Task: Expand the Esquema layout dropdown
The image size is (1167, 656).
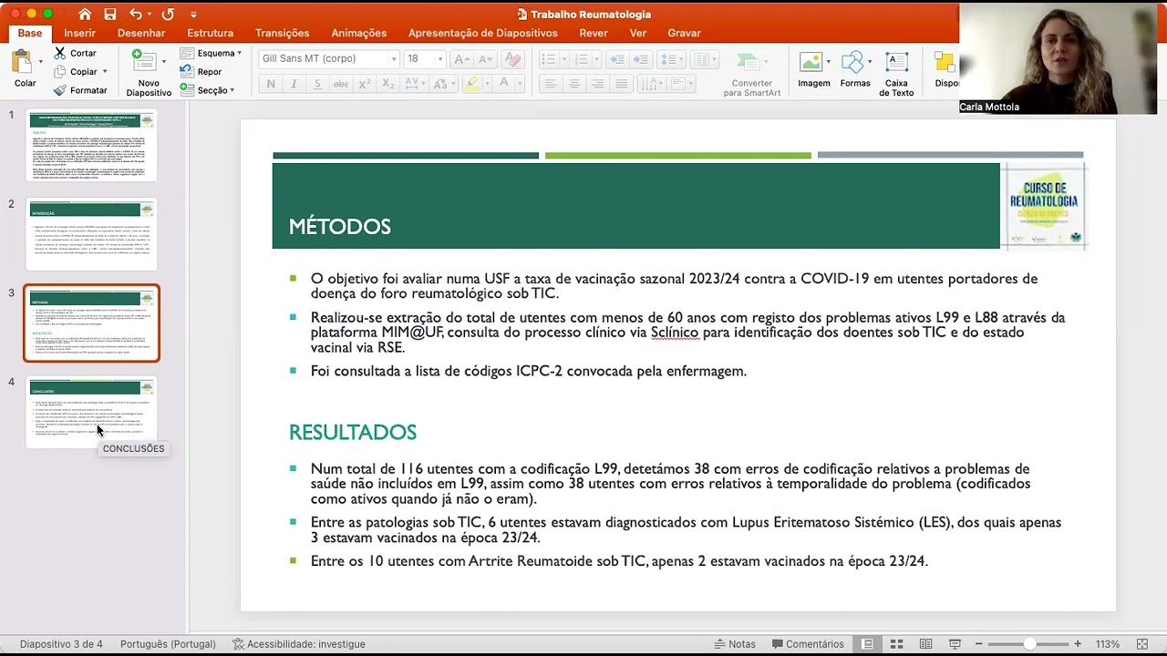Action: coord(212,53)
